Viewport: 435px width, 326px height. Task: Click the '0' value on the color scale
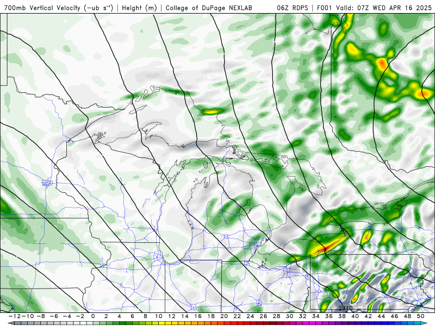(x=93, y=316)
